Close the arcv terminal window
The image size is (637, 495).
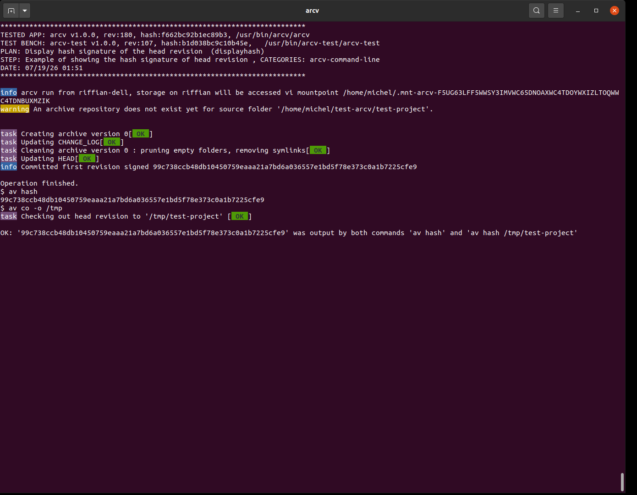pyautogui.click(x=615, y=10)
